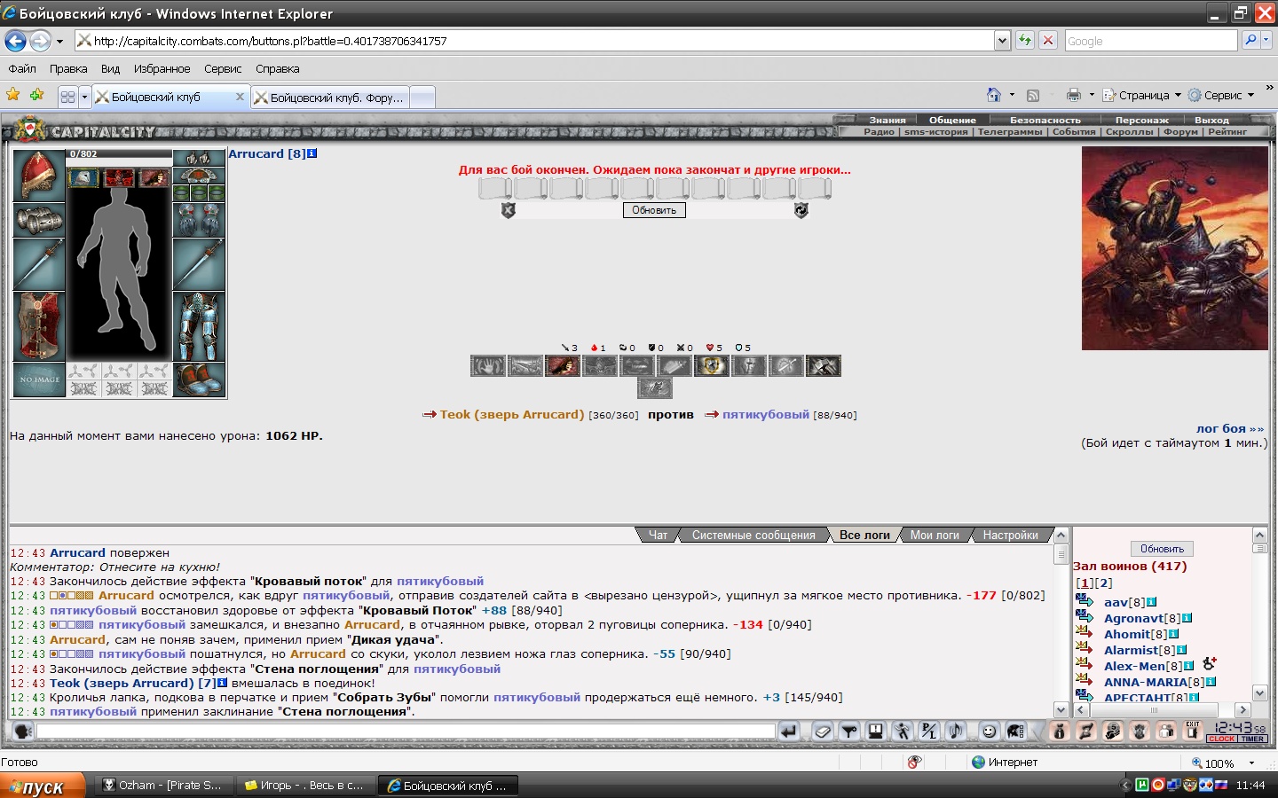1278x798 pixels.
Task: Click the knight helmet combat skill
Action: (x=748, y=365)
